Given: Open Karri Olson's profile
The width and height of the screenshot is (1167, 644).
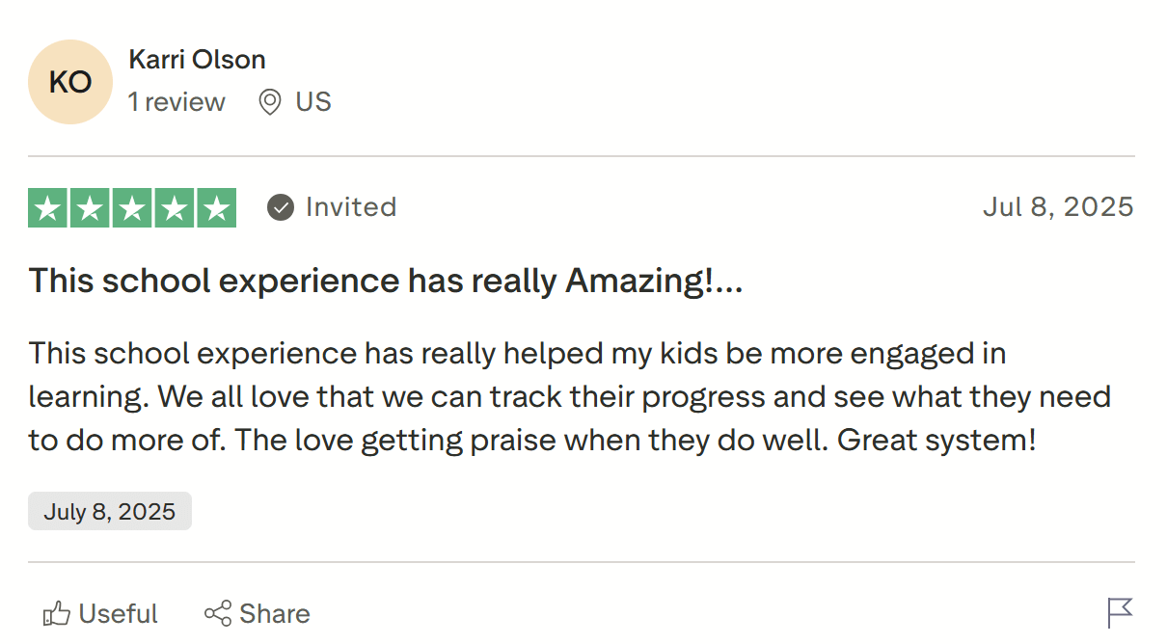Looking at the screenshot, I should pos(197,59).
